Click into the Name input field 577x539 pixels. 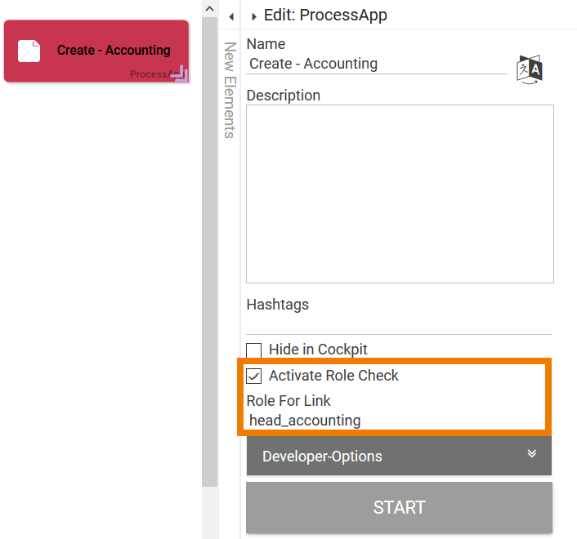(x=376, y=64)
